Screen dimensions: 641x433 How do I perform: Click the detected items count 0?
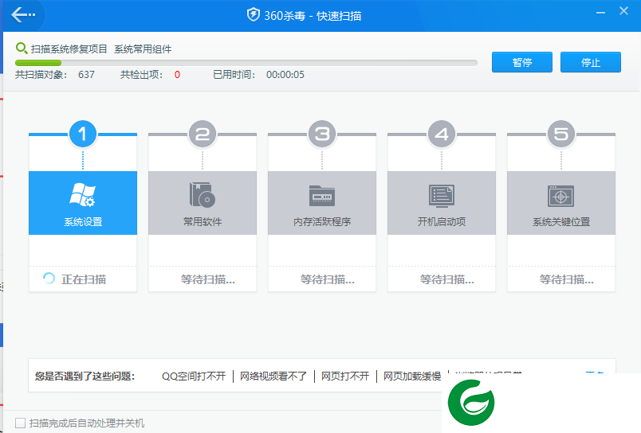pyautogui.click(x=177, y=75)
